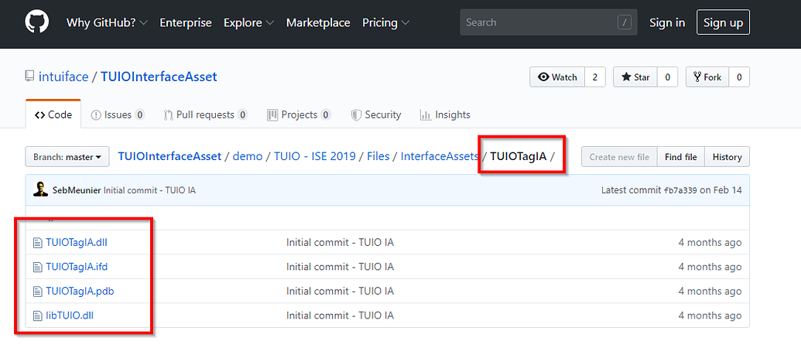Fork this repository
This screenshot has height=358, width=801.
click(x=707, y=77)
